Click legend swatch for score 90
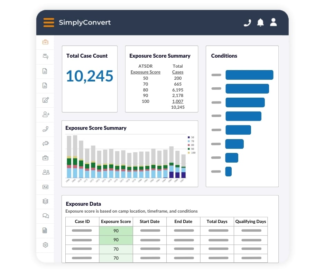The width and height of the screenshot is (325, 272). 189,149
